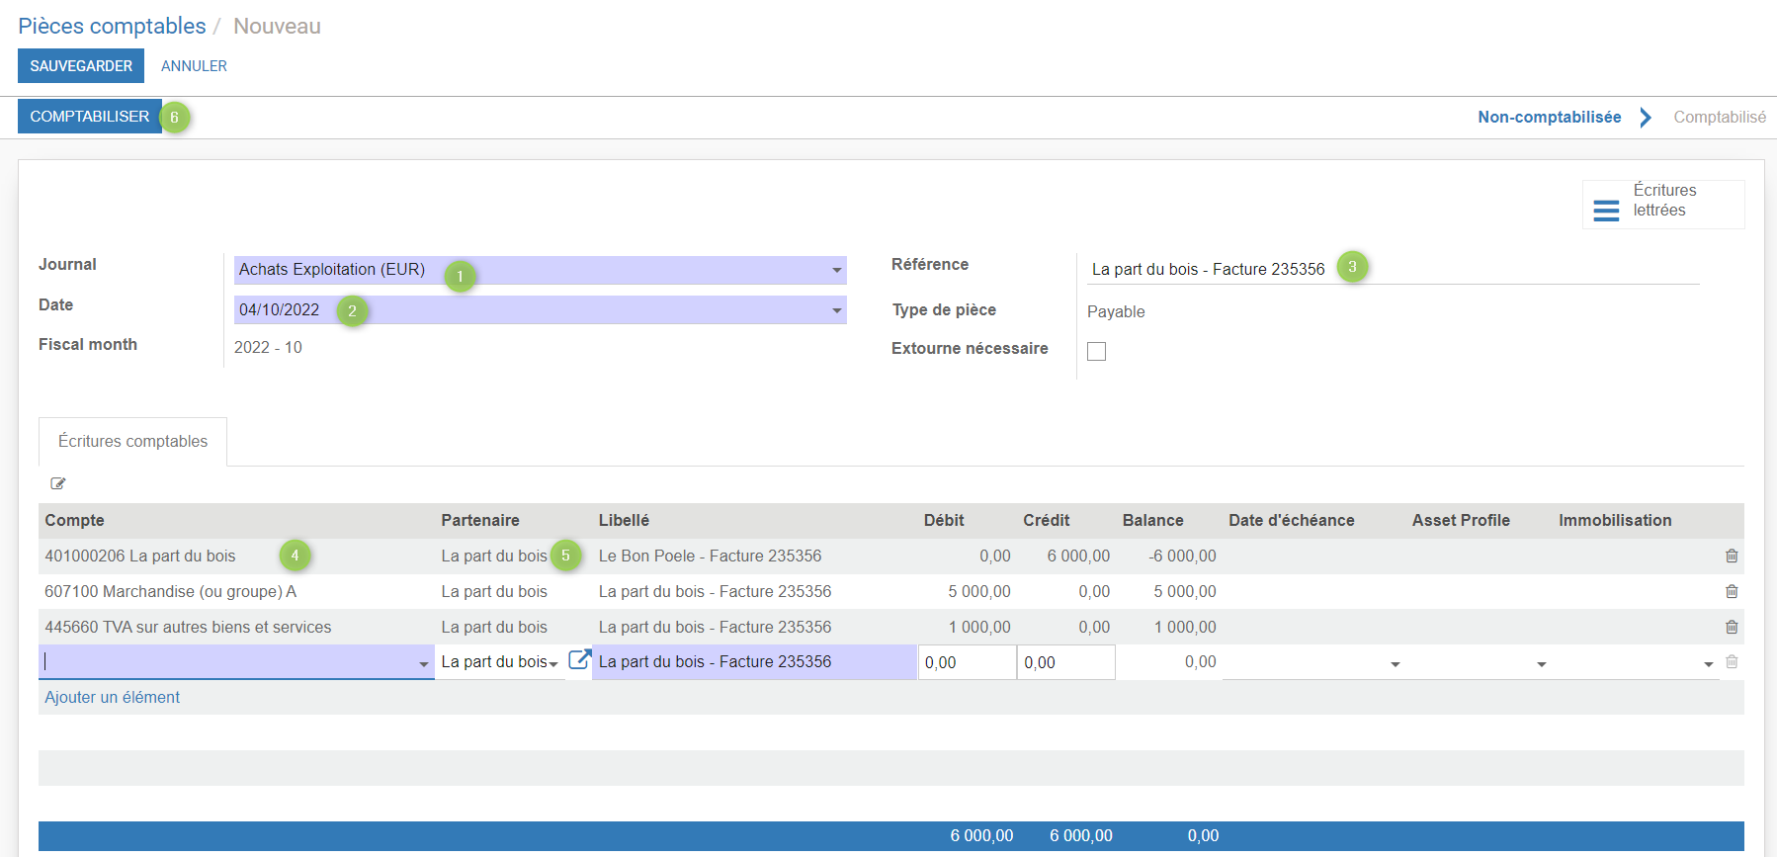The width and height of the screenshot is (1777, 857).
Task: Click the Non-comptabilisée status step
Action: [x=1550, y=117]
